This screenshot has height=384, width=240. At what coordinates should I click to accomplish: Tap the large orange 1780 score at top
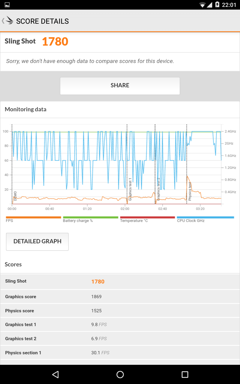55,42
